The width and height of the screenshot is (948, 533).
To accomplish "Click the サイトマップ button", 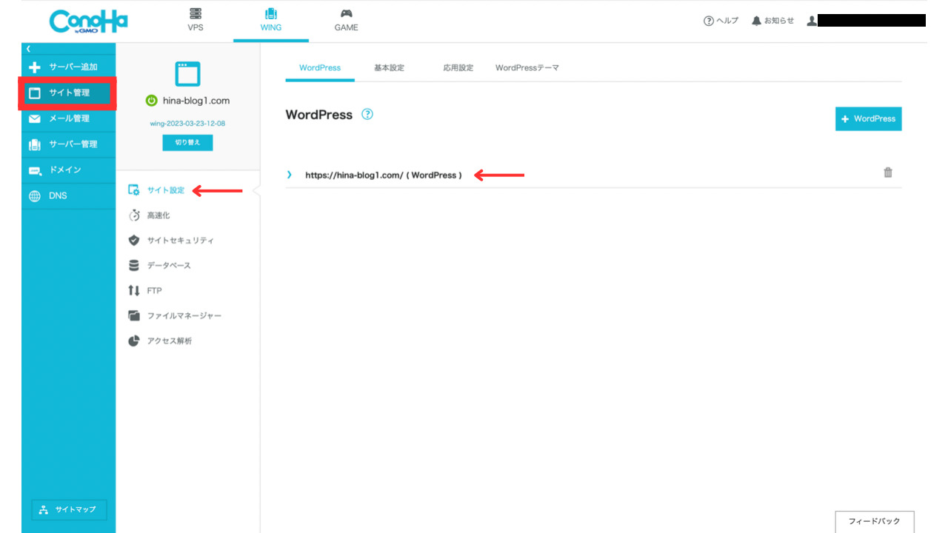I will [69, 509].
